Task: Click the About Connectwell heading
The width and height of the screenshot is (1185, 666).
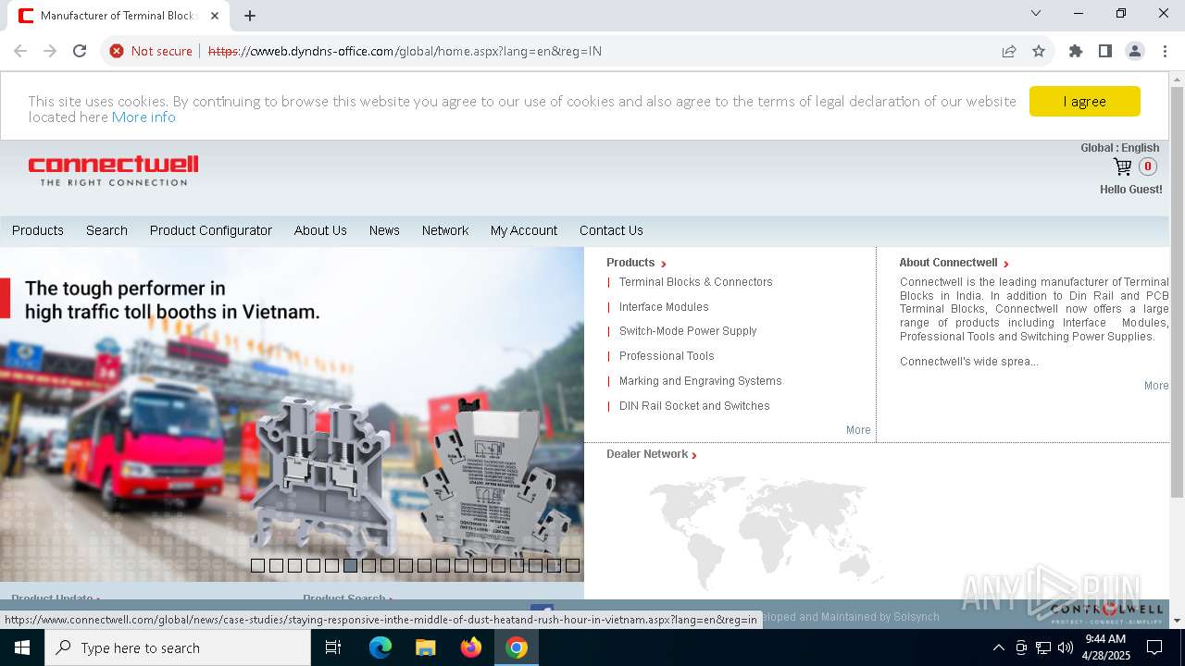Action: coord(948,263)
